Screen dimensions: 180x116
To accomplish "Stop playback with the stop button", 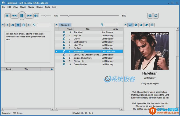I will 7,16.
